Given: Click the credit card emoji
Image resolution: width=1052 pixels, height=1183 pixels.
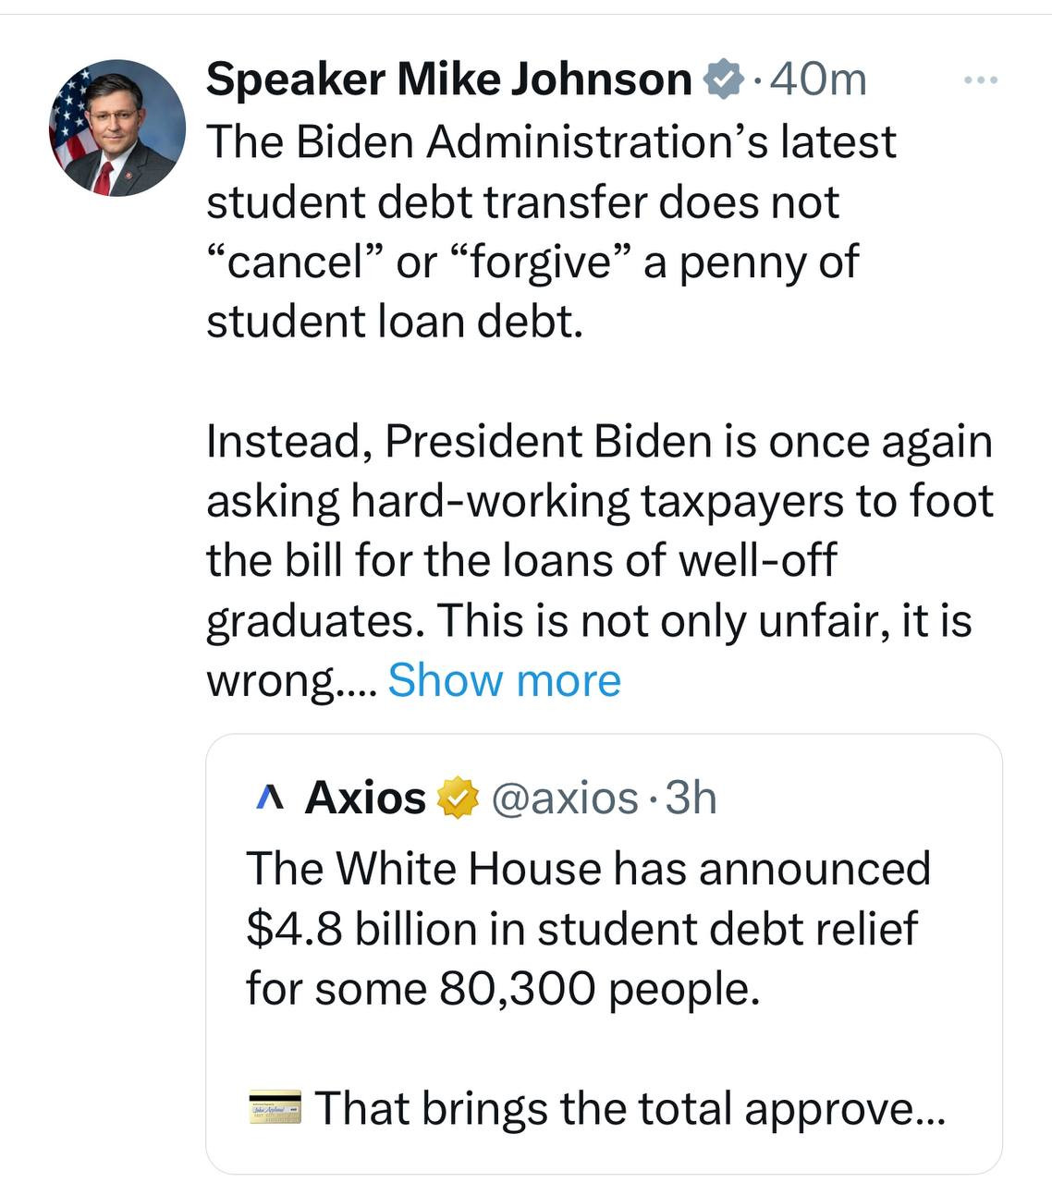Looking at the screenshot, I should coord(275,1106).
